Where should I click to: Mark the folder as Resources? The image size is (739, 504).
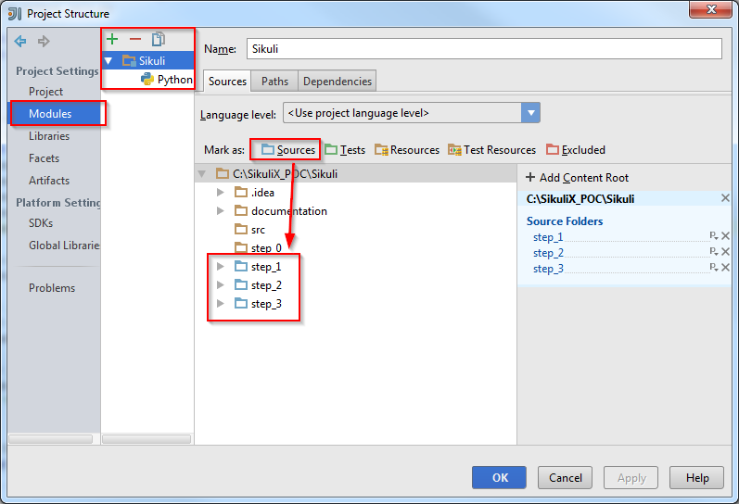tap(407, 150)
